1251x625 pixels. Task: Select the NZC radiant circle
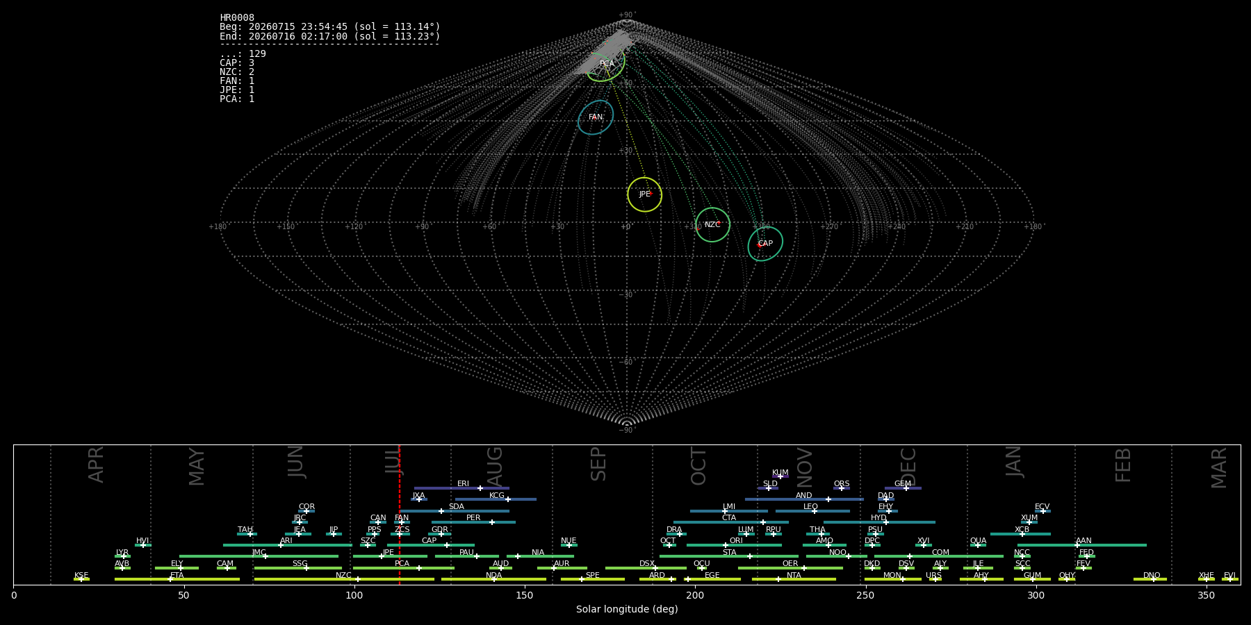[712, 225]
